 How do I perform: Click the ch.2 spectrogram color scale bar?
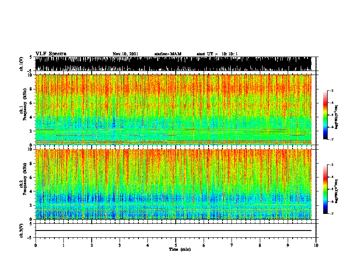tap(325, 189)
